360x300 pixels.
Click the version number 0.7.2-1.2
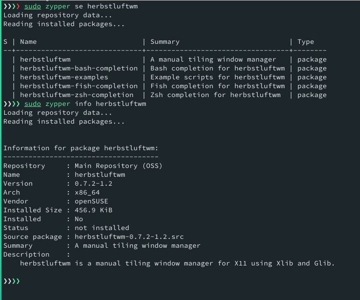pos(93,183)
